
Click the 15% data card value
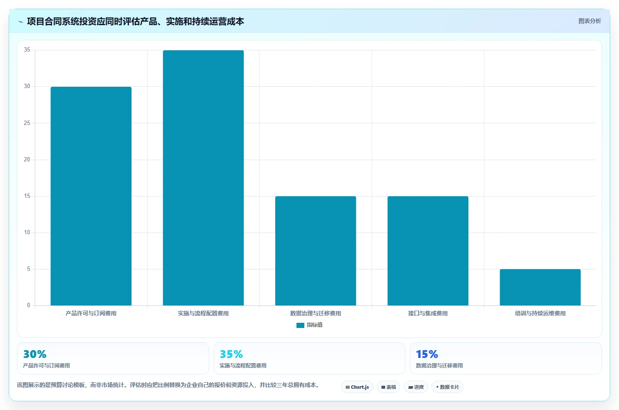pyautogui.click(x=427, y=354)
